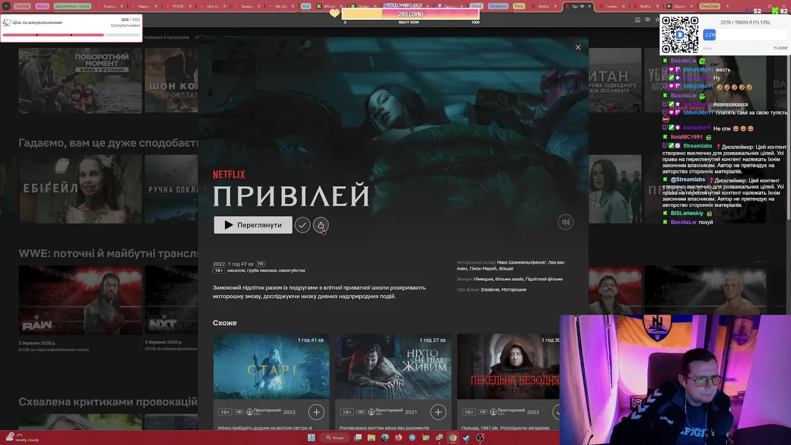Open Steam from the taskbar

tap(466, 438)
